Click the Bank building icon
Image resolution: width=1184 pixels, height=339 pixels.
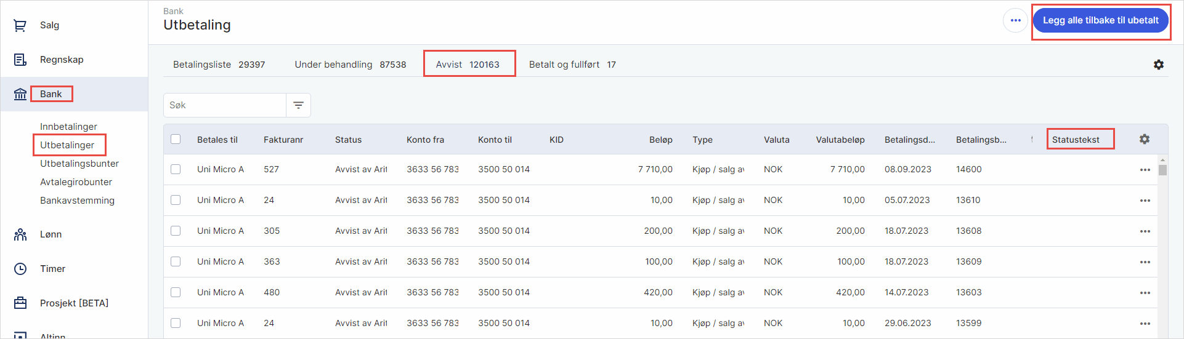point(20,94)
